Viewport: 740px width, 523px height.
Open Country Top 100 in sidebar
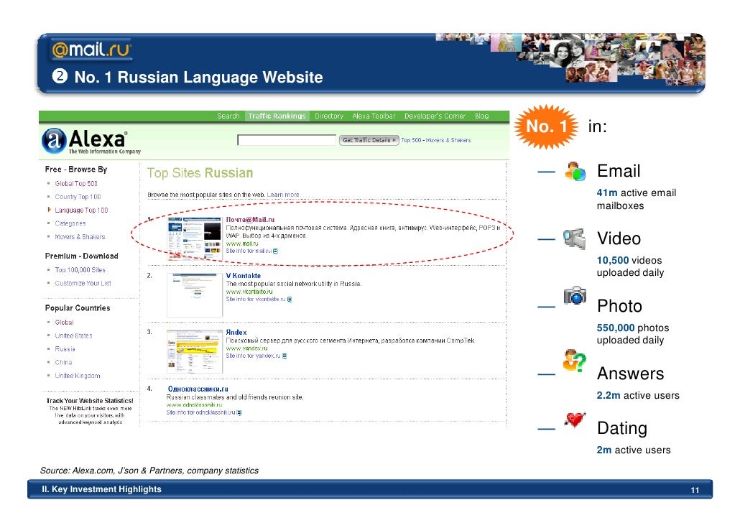tap(78, 197)
